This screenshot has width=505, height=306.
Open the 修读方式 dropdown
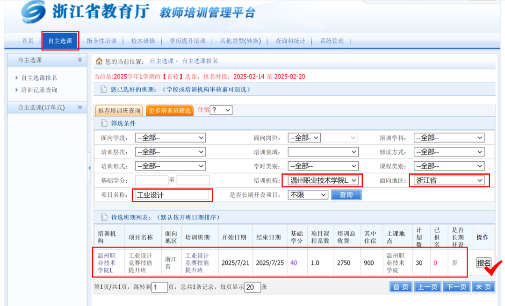pyautogui.click(x=449, y=152)
